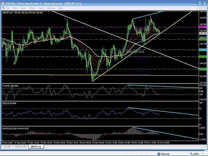Click the zoom magnifier showing 100%

191,154
